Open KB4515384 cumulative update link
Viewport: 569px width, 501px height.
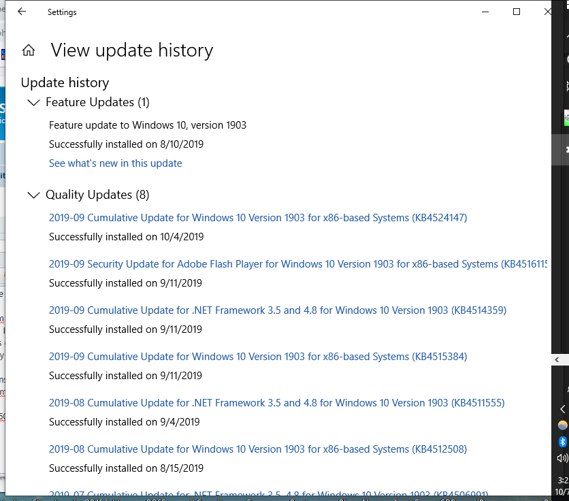point(258,357)
